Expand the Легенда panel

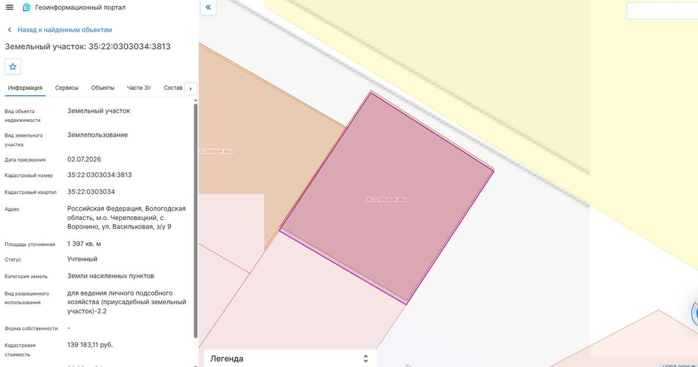(x=290, y=358)
